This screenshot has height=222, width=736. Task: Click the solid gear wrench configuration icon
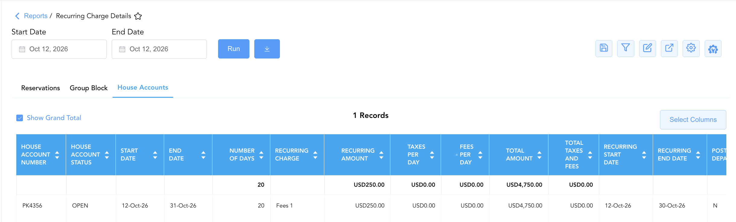click(713, 48)
